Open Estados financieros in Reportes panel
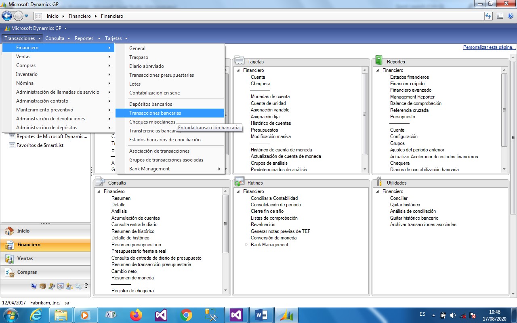The height and width of the screenshot is (323, 517). tap(410, 77)
